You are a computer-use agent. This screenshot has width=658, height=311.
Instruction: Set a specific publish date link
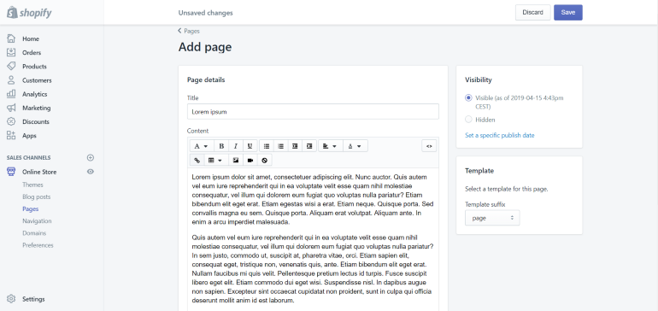pos(499,135)
